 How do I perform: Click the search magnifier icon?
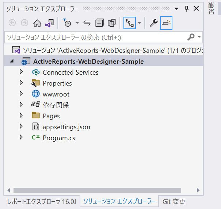[x=191, y=37]
